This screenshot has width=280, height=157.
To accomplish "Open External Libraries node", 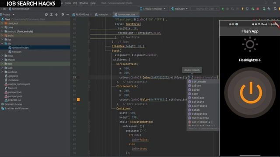I will click(13, 104).
